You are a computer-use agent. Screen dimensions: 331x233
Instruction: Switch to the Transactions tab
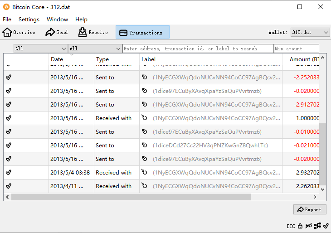point(142,32)
